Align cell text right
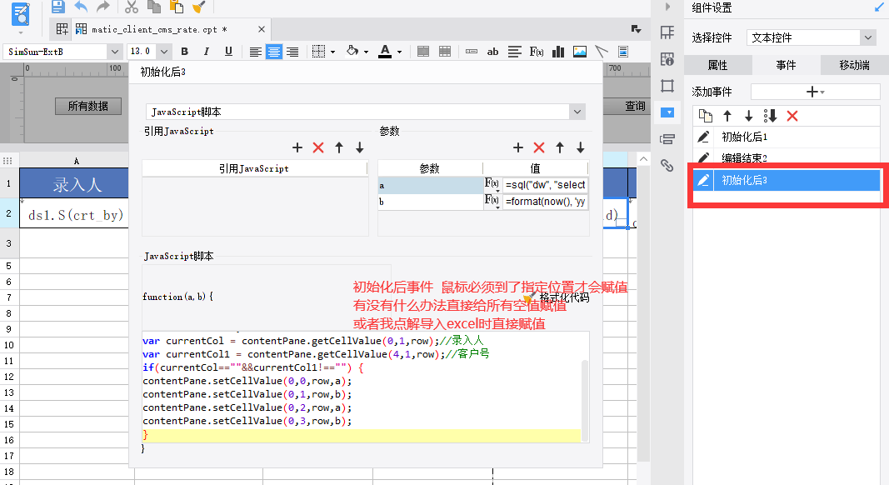The height and width of the screenshot is (485, 889). 292,52
